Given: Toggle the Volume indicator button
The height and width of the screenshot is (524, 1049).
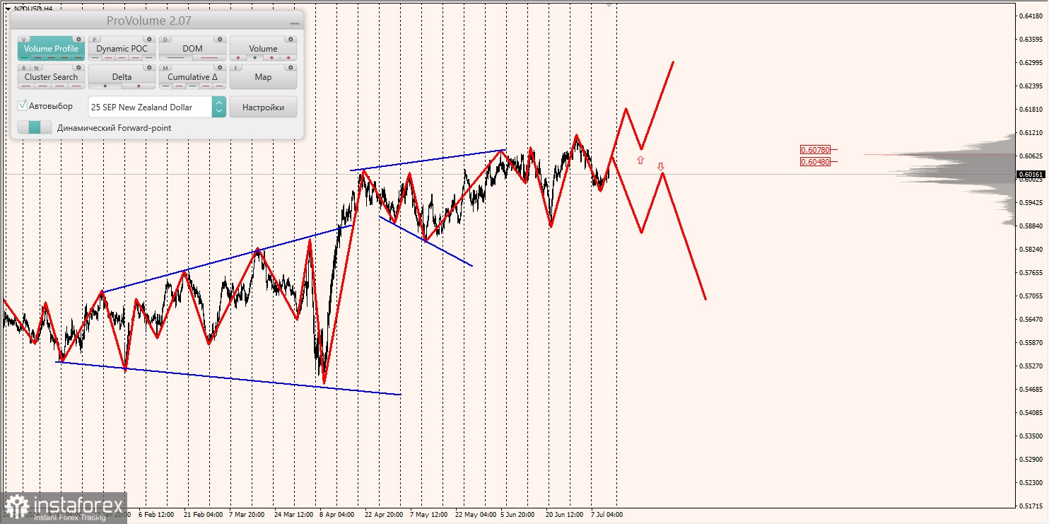Looking at the screenshot, I should click(x=263, y=48).
